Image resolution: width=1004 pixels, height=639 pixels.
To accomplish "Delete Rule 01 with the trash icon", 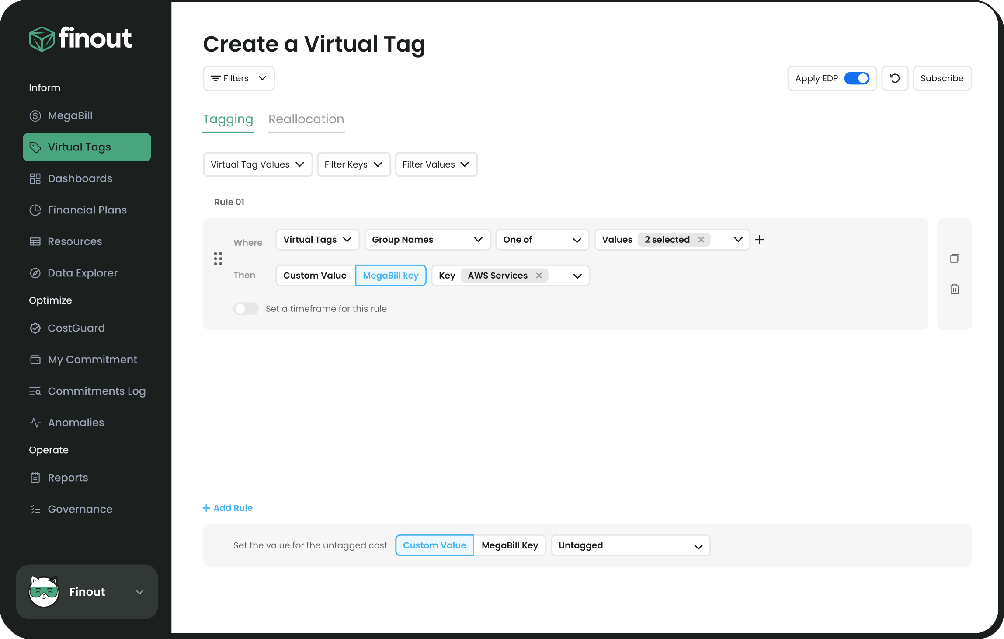I will point(955,289).
